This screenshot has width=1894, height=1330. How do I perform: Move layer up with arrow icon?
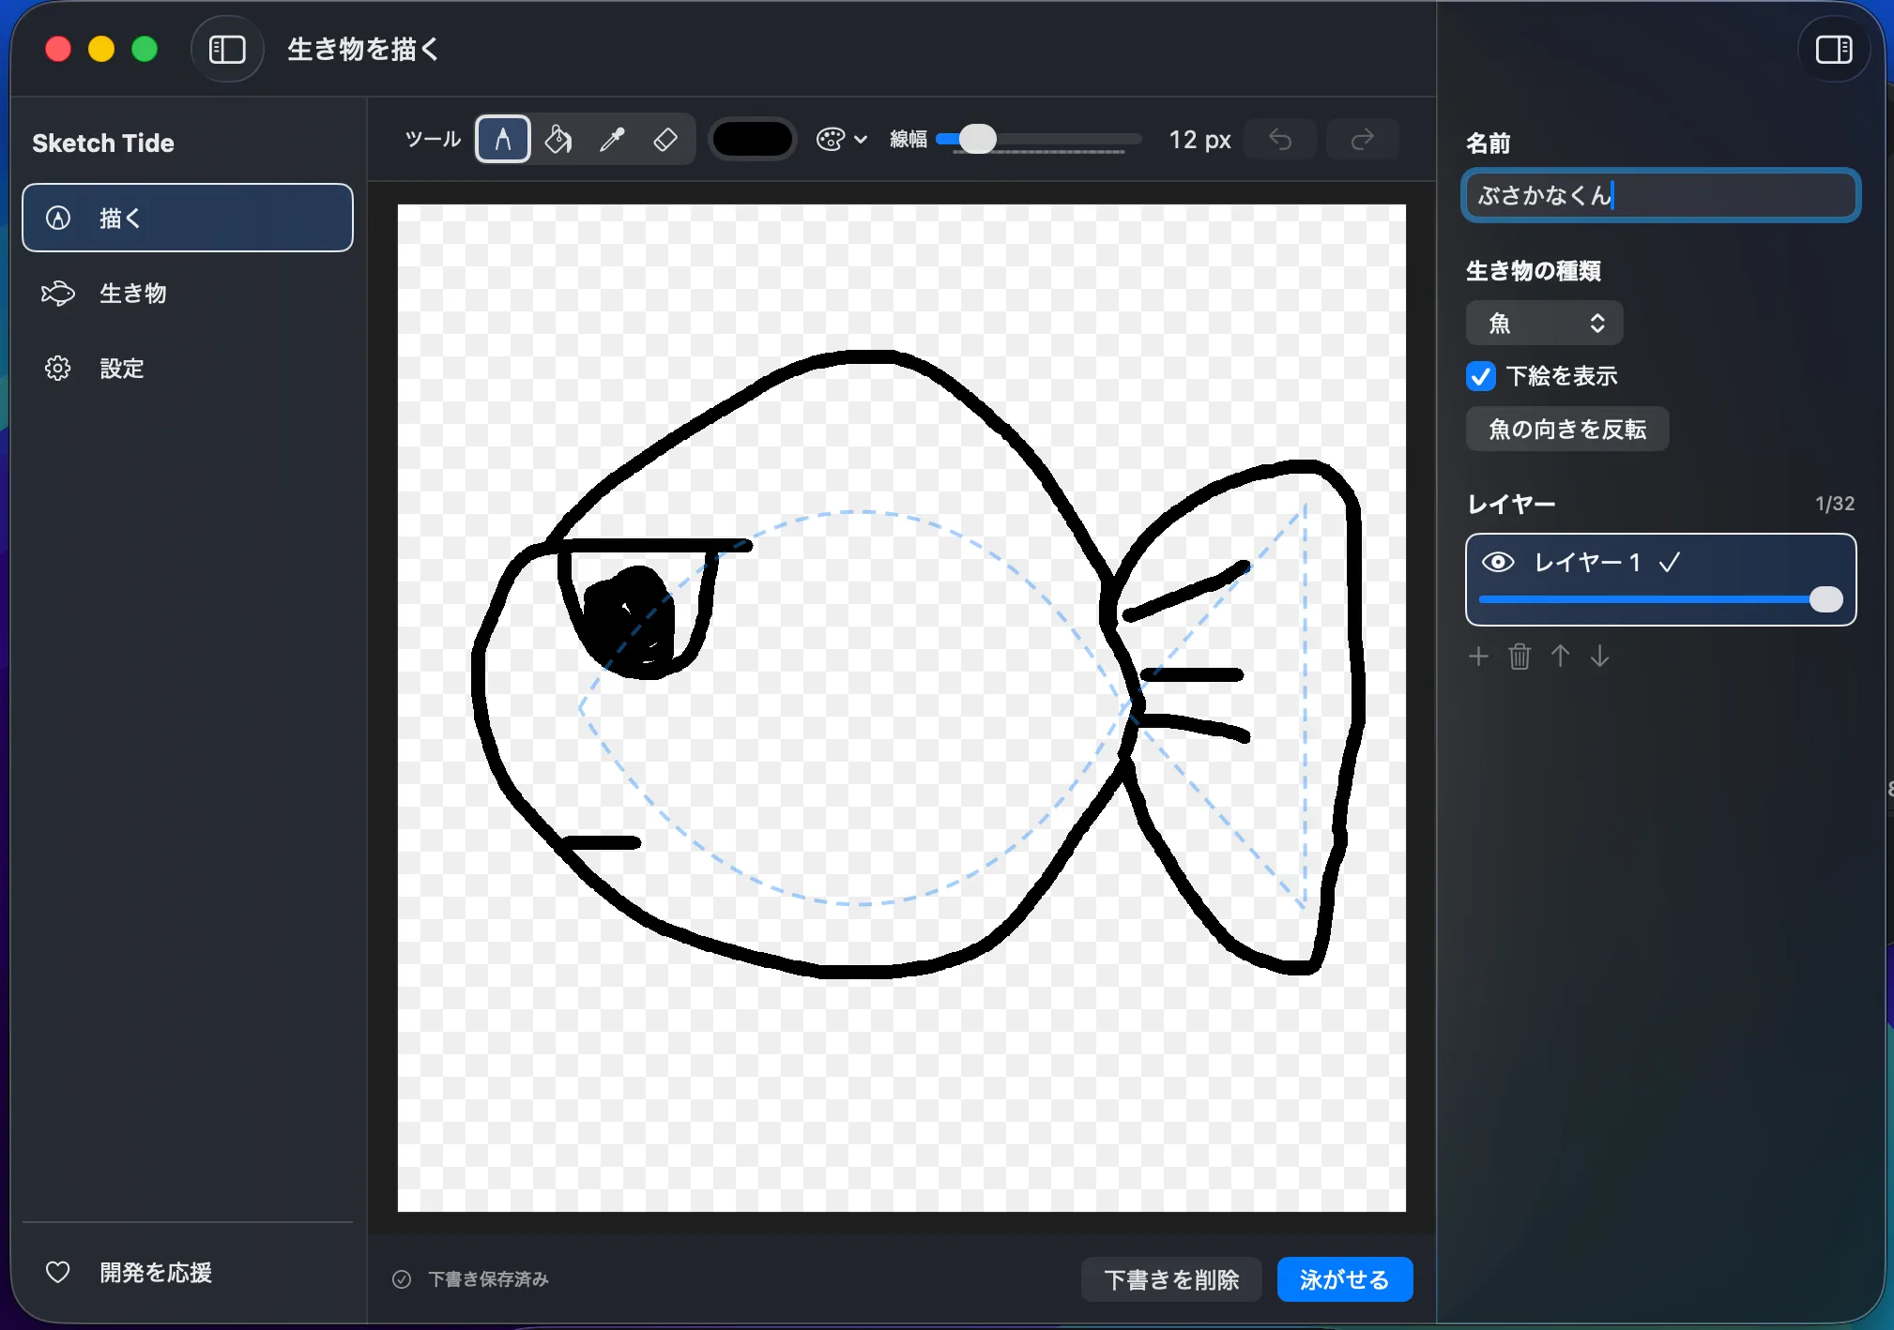click(1560, 656)
